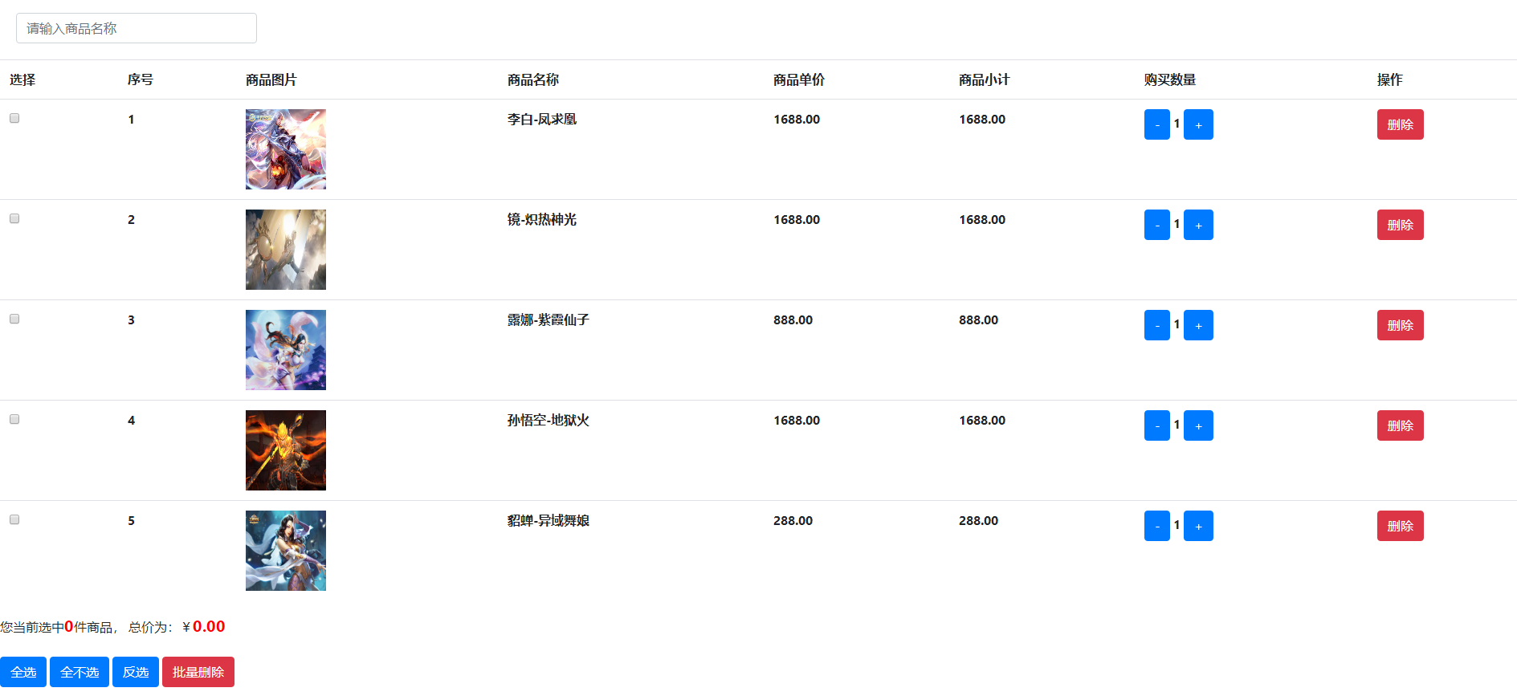This screenshot has height=696, width=1517.
Task: Delete the 李白-凤求凰 item
Action: [x=1400, y=124]
